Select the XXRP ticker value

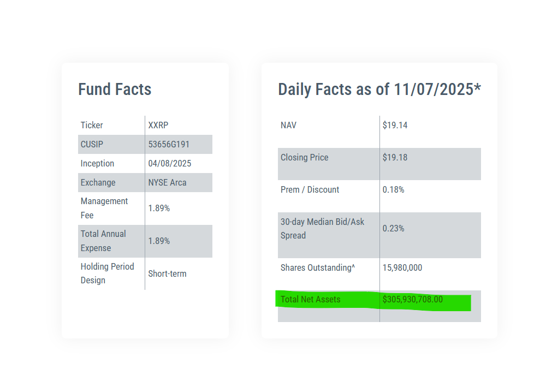[159, 125]
